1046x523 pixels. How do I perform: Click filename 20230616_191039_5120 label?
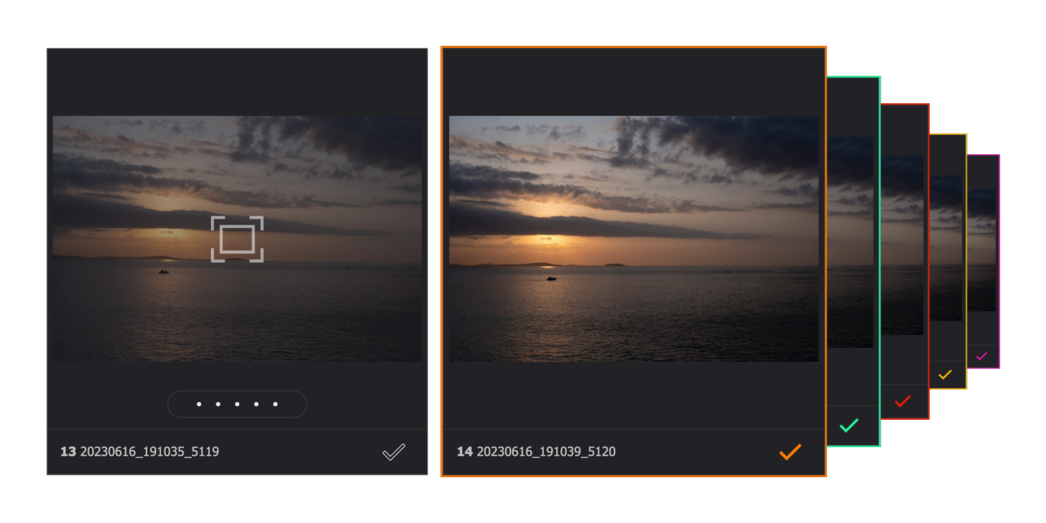pyautogui.click(x=546, y=452)
